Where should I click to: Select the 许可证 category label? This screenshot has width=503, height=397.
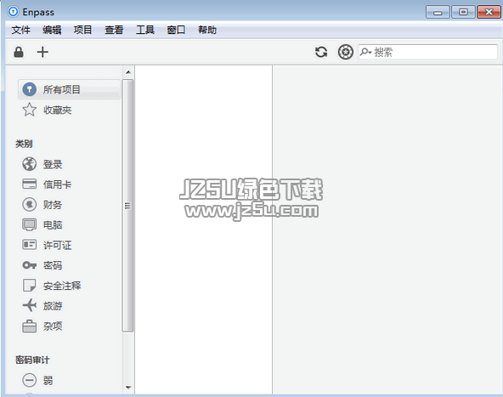click(x=57, y=245)
